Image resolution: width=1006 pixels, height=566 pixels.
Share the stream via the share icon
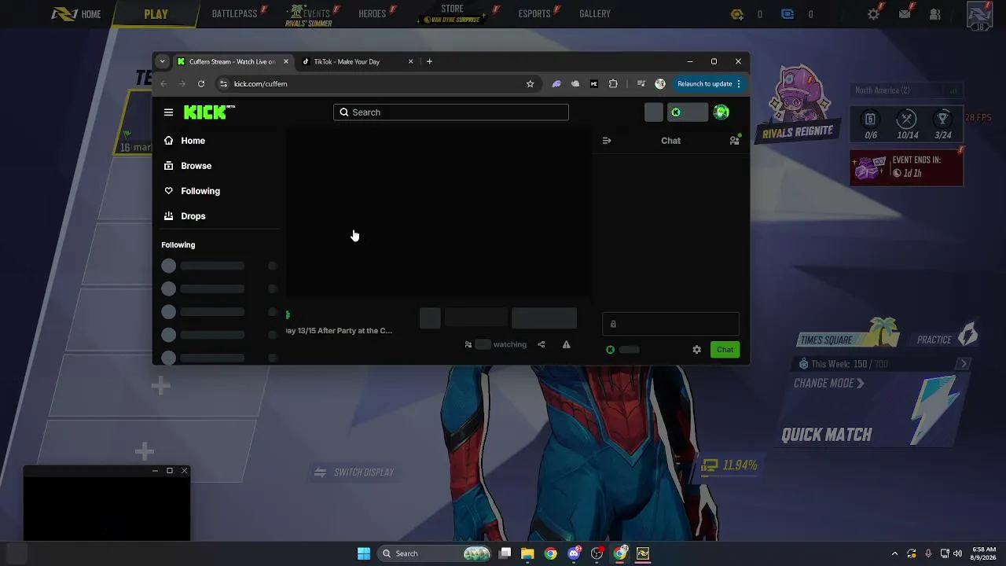pos(541,344)
